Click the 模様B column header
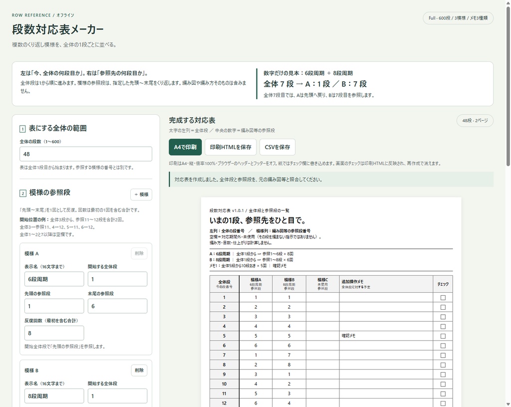Viewport: 511px width, 407px height. point(289,284)
